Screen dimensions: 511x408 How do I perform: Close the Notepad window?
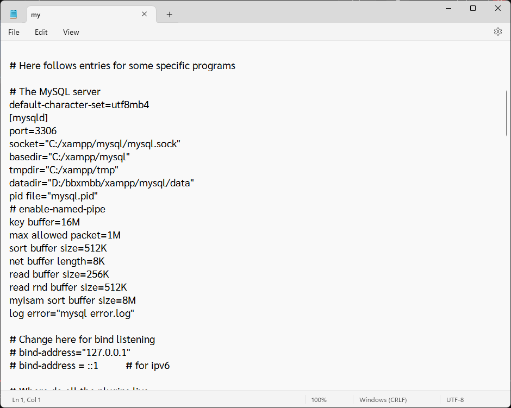[x=498, y=8]
